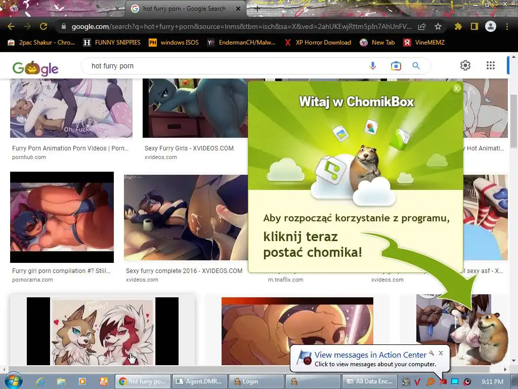This screenshot has height=389, width=518.
Task: Open Google quick settings gear
Action: (x=465, y=65)
